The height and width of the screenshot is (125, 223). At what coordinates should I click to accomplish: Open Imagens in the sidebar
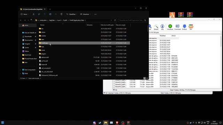pyautogui.click(x=27, y=44)
